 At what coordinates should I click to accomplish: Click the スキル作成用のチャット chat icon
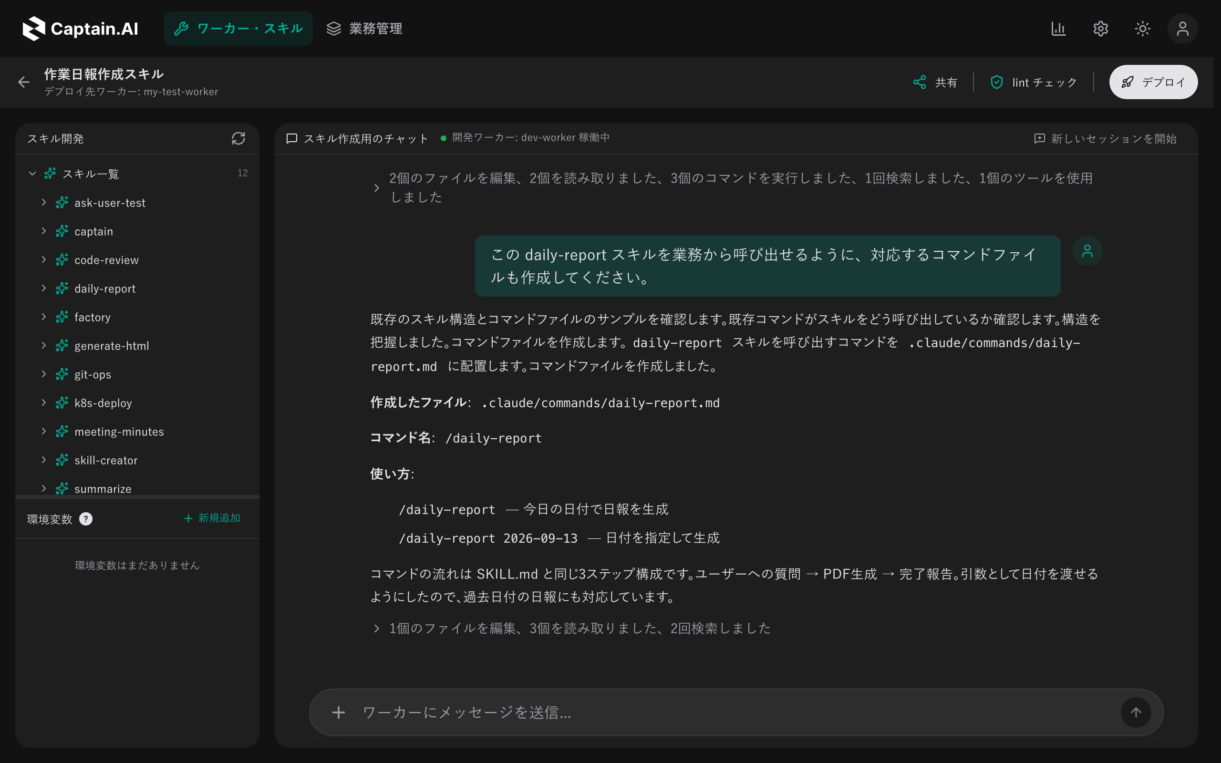pyautogui.click(x=291, y=138)
